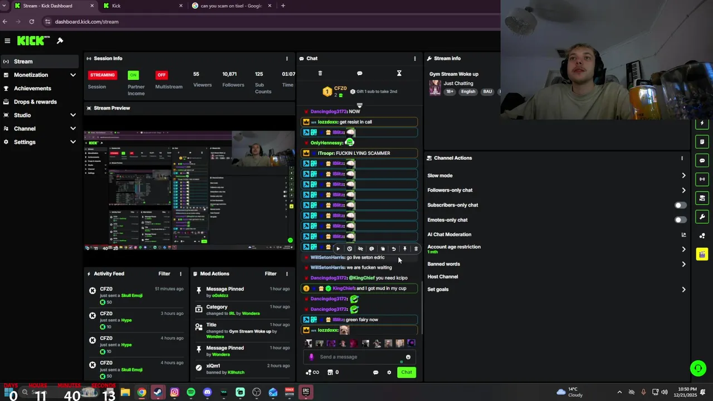Click the pin icon next to Kick logo
The image size is (713, 401).
coord(60,41)
